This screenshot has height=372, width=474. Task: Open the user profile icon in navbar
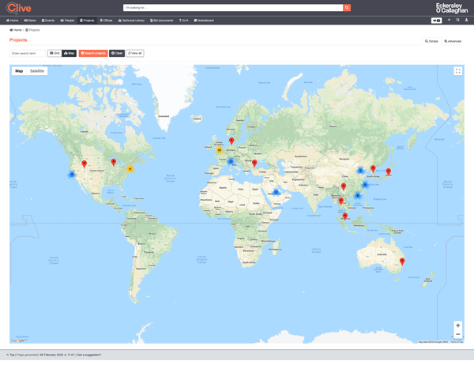466,21
